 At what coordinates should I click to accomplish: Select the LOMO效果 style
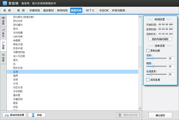tap(18, 37)
